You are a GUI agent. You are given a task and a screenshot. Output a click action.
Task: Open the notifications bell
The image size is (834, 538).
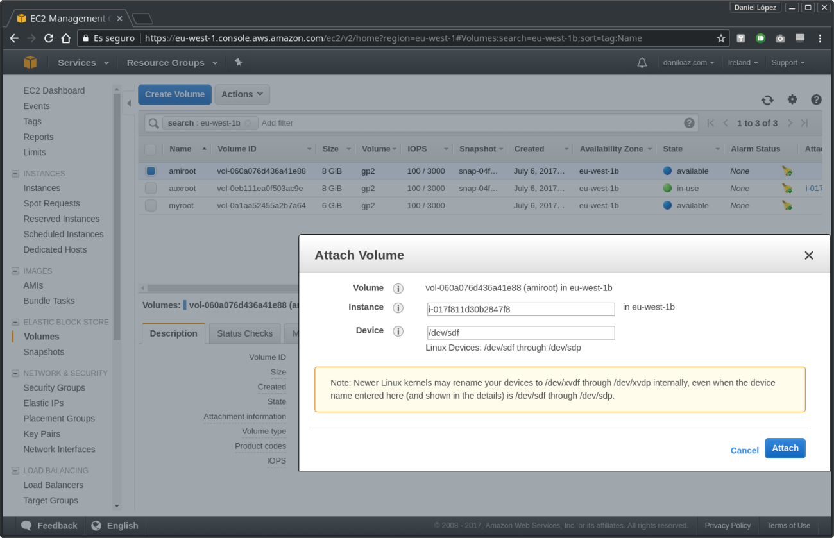click(x=642, y=62)
